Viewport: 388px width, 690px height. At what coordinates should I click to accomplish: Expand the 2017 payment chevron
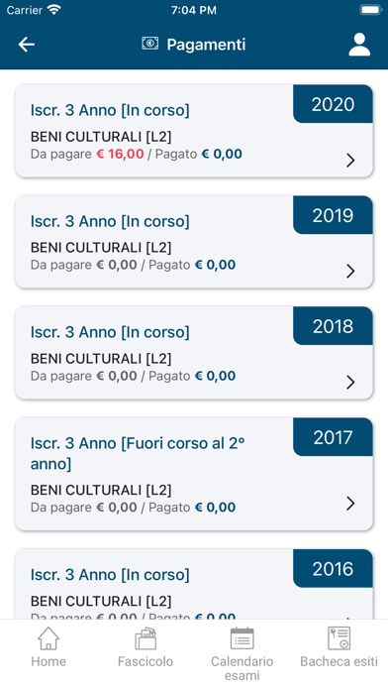pos(350,503)
